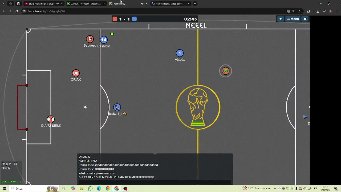
Task: Mute audio on the Fuerza Regida tab
Action: 57,4
